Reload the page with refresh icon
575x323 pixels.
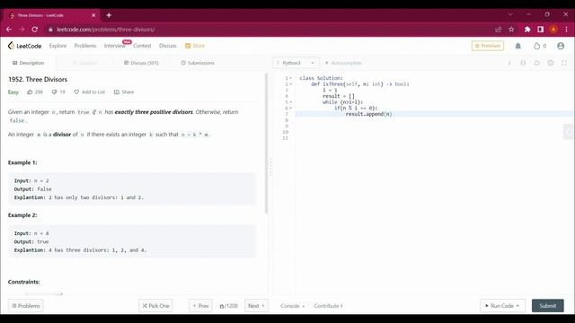pyautogui.click(x=35, y=30)
